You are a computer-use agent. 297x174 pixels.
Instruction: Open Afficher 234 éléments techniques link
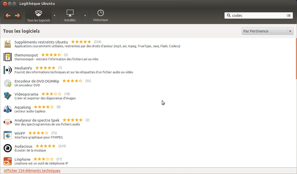click(x=32, y=171)
